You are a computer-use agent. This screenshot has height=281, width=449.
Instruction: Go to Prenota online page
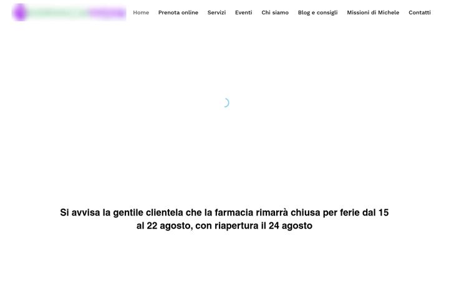pyautogui.click(x=178, y=12)
